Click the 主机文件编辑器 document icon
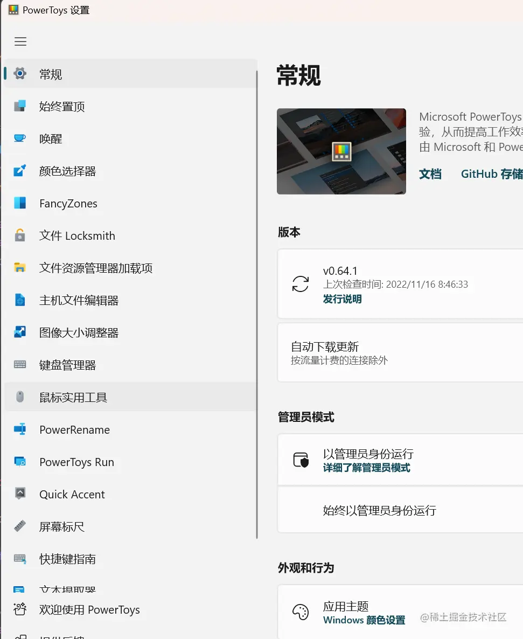This screenshot has width=523, height=639. click(x=20, y=300)
